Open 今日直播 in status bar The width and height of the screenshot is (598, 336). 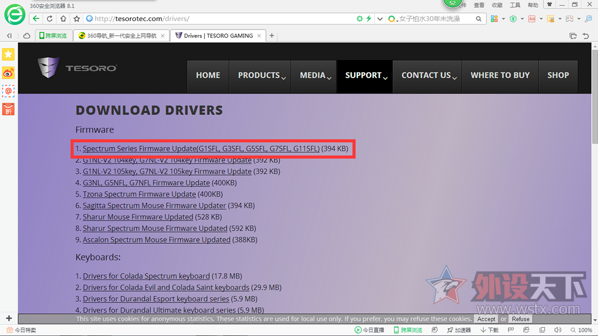[x=369, y=330]
